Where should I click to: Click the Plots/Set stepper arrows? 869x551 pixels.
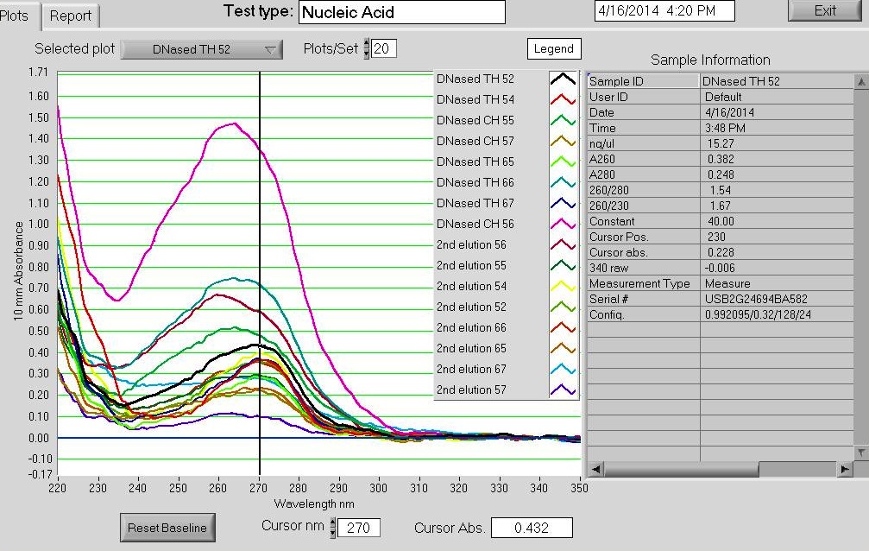coord(366,49)
